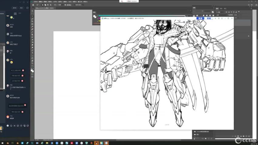Open Photoshop search icon at top right
This screenshot has height=145, width=258.
pos(249,5)
